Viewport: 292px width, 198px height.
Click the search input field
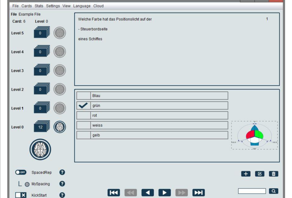(252, 191)
